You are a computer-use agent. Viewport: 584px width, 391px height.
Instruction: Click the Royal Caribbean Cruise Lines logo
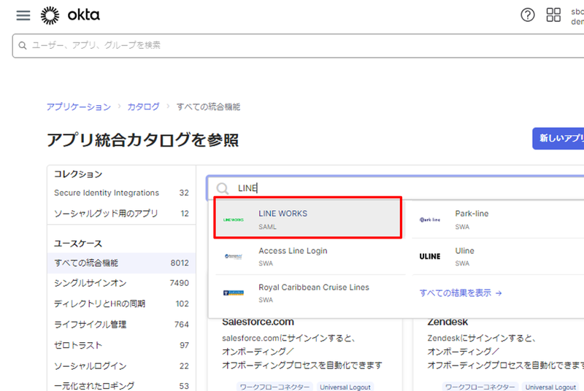click(234, 293)
